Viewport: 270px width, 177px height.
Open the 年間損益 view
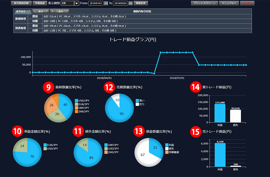(x=40, y=3)
